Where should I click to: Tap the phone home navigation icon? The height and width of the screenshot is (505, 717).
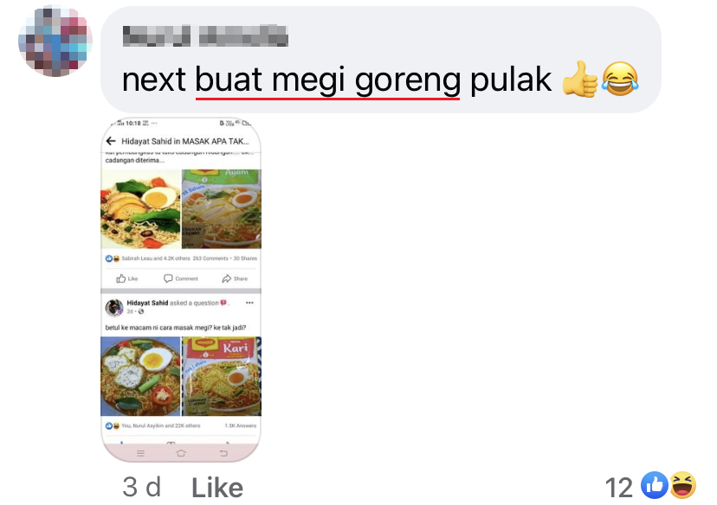coord(181,453)
